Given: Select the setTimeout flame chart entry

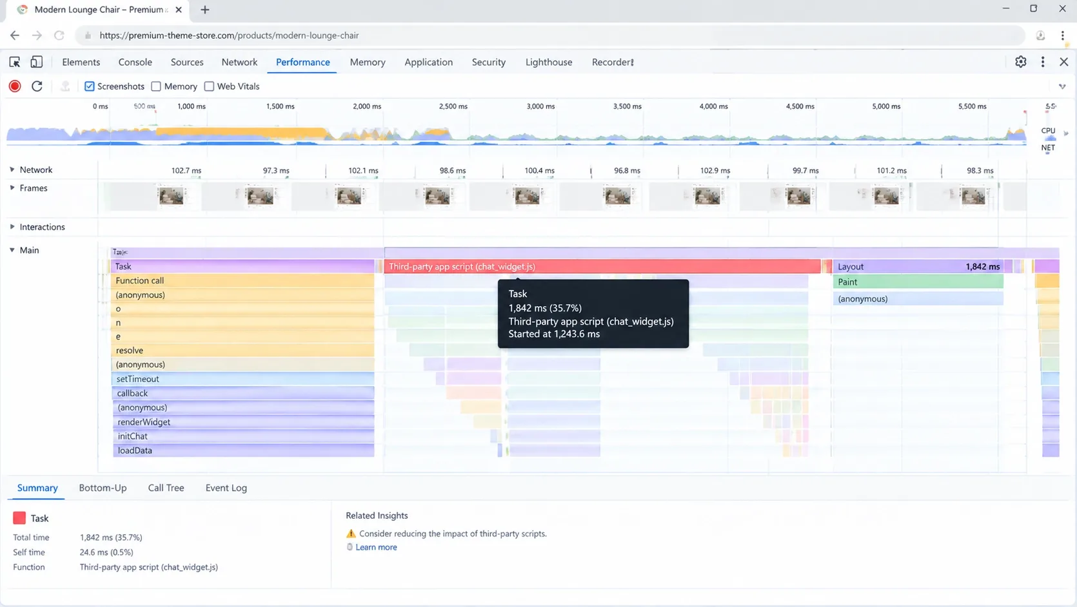Looking at the screenshot, I should tap(244, 379).
